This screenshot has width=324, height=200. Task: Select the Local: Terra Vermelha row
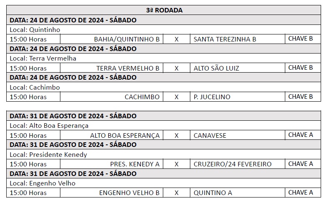coord(164,58)
